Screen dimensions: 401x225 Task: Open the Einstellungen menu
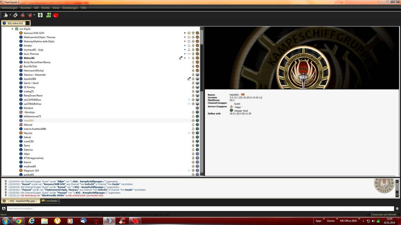coord(70,8)
